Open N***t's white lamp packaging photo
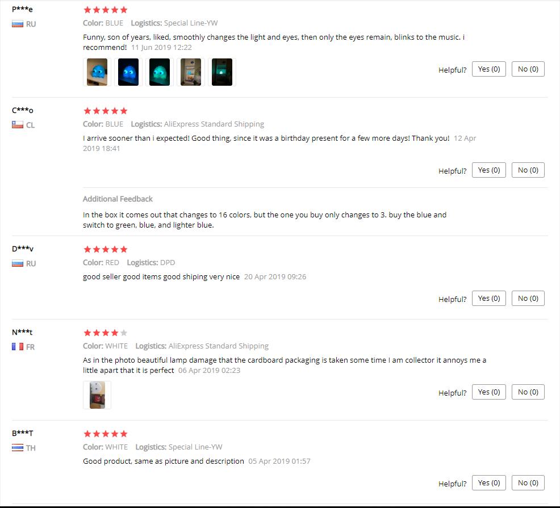560x508 pixels. coord(97,395)
